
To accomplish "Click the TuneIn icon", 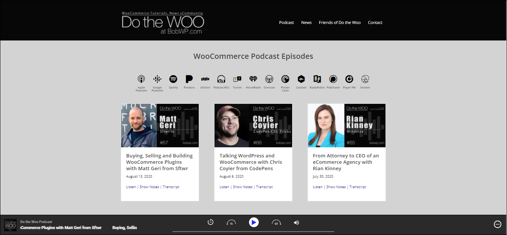I will pyautogui.click(x=237, y=79).
